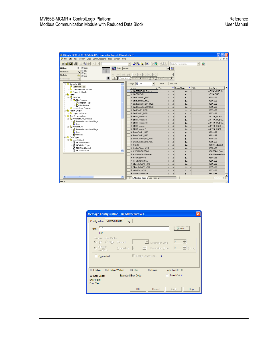
Task: Click the Apply button in dialog
Action: coord(174,289)
